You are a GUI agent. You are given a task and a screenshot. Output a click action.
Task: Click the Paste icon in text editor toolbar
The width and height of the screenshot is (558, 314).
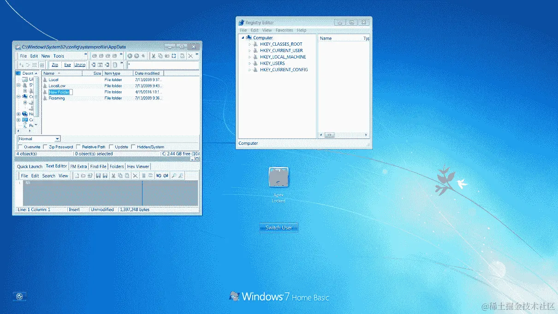[x=127, y=176]
